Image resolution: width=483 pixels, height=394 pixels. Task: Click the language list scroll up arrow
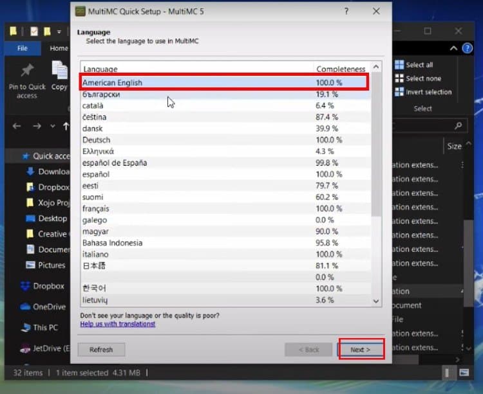(376, 67)
